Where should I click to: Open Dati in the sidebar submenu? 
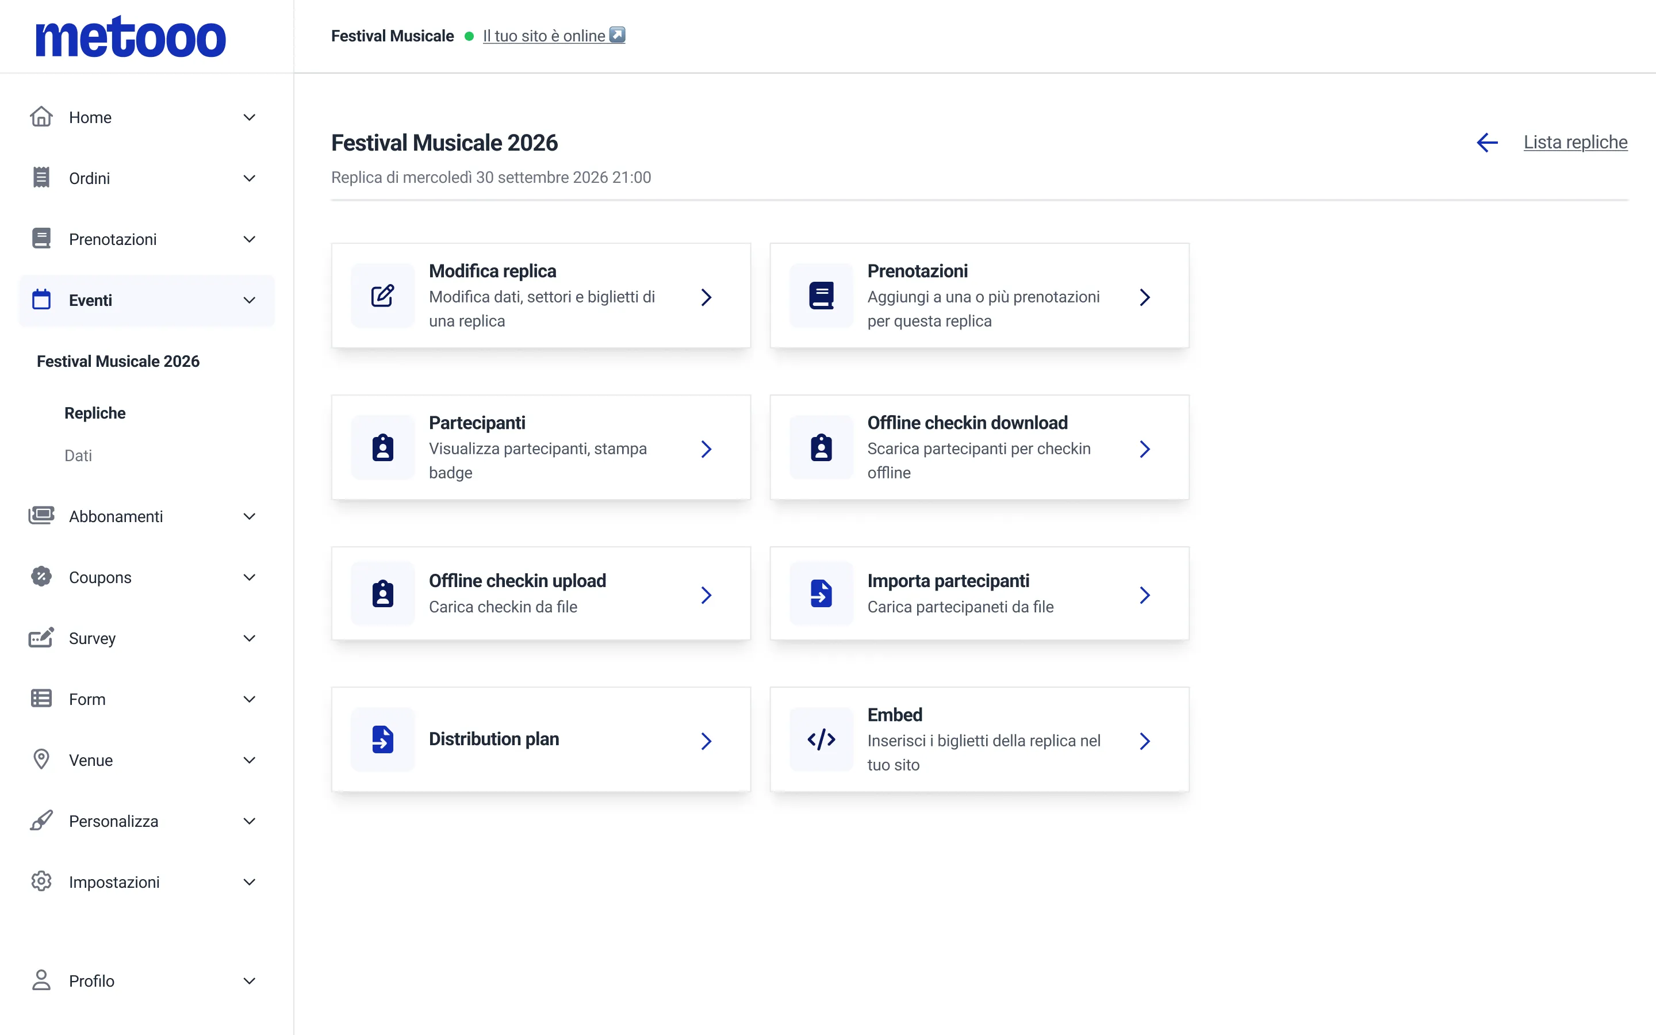[x=78, y=455]
